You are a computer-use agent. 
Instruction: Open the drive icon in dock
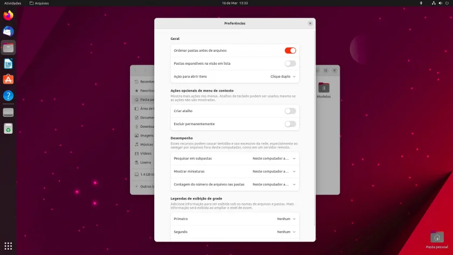click(8, 112)
